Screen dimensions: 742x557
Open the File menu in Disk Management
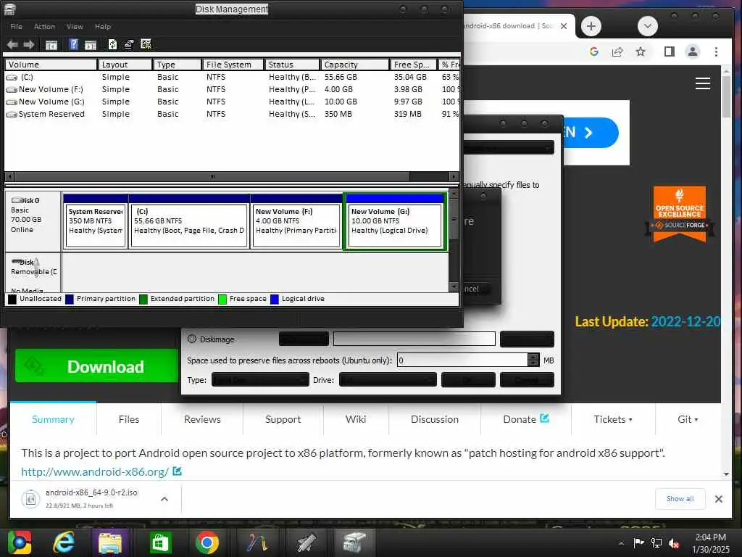pyautogui.click(x=16, y=27)
